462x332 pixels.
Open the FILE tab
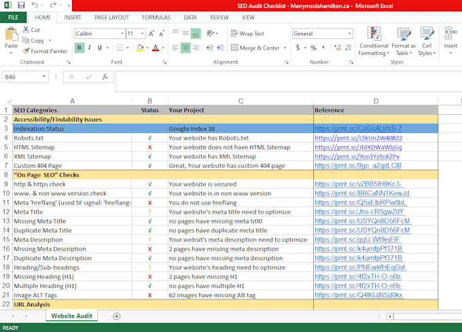click(13, 18)
